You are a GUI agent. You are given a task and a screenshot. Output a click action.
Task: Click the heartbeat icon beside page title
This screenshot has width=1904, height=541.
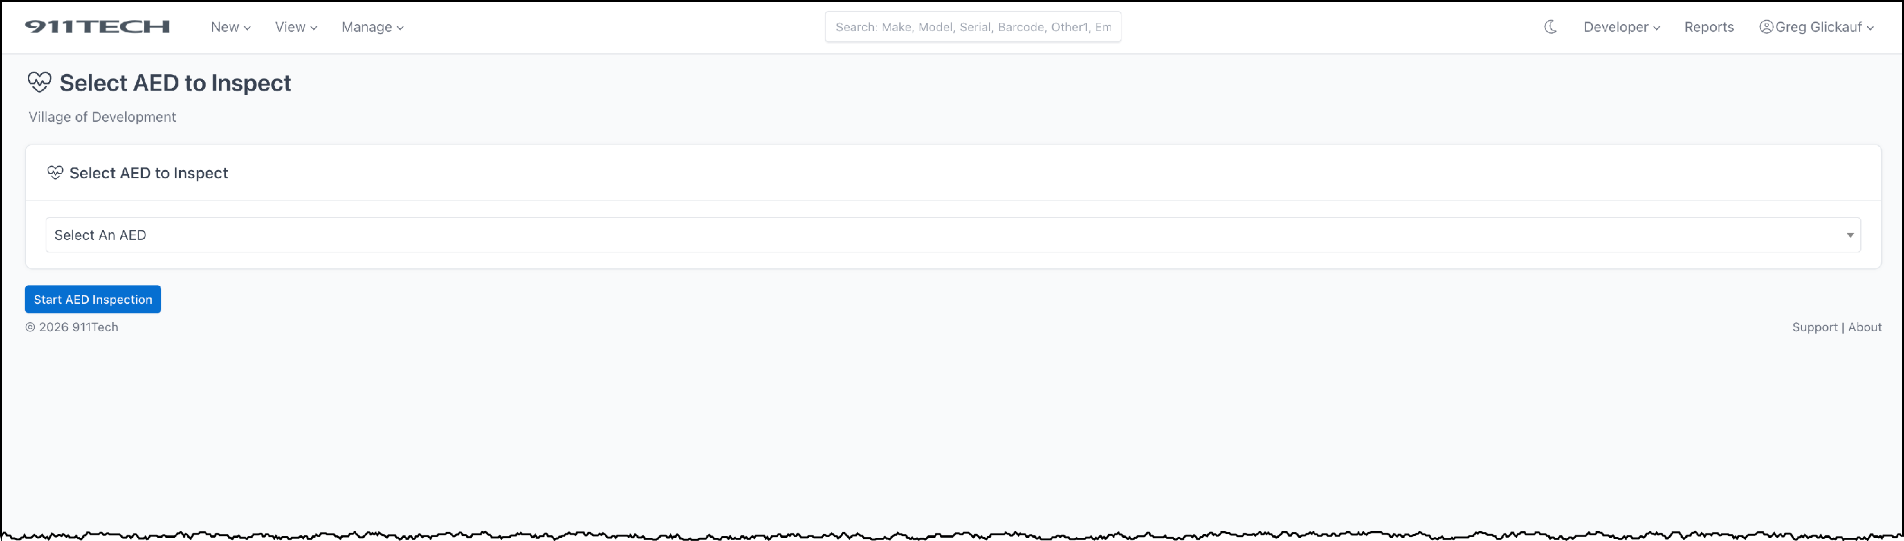click(x=39, y=82)
